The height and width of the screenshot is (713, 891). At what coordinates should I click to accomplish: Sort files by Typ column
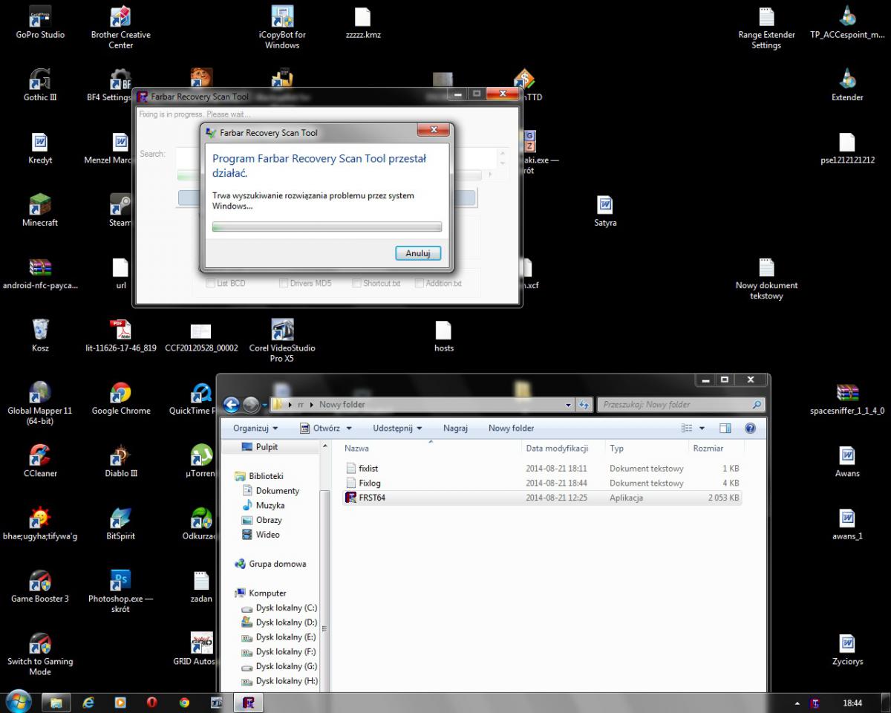(647, 448)
